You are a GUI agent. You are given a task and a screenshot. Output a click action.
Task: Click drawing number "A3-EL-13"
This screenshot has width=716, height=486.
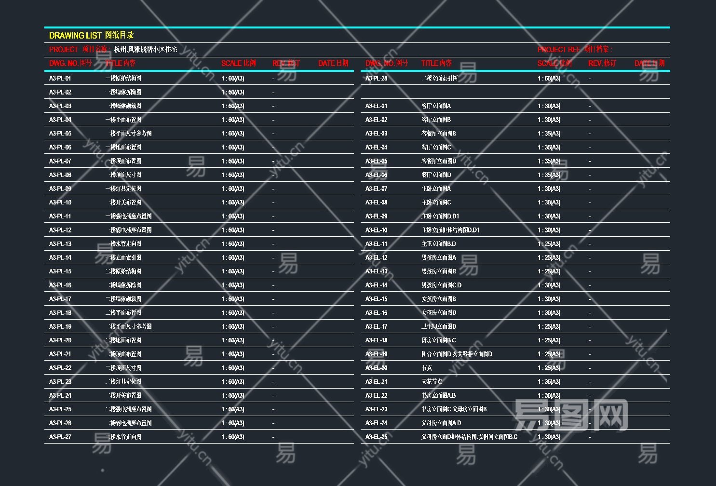(x=377, y=271)
